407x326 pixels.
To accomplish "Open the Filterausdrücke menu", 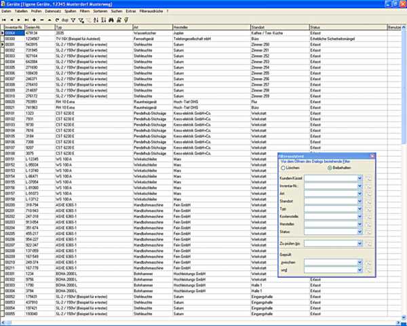I will pos(152,12).
